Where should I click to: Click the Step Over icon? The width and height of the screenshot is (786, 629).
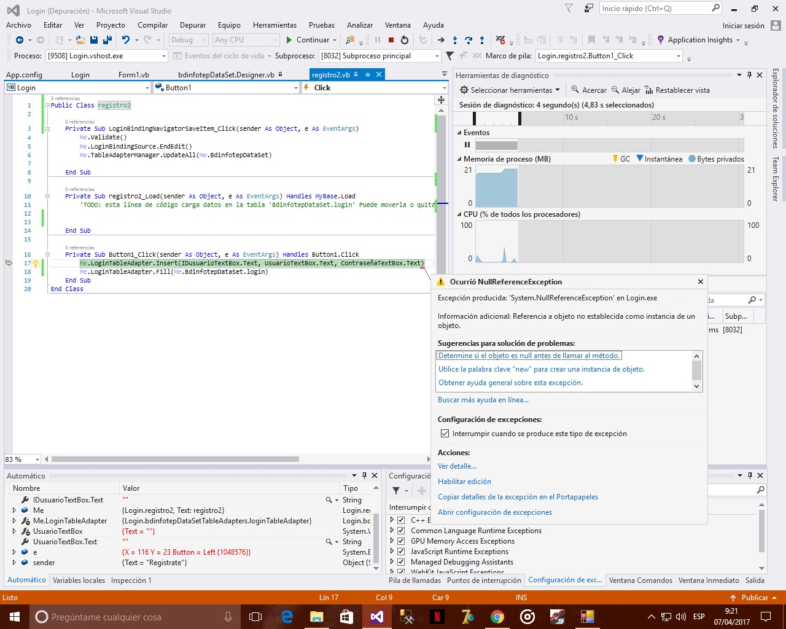tap(469, 40)
